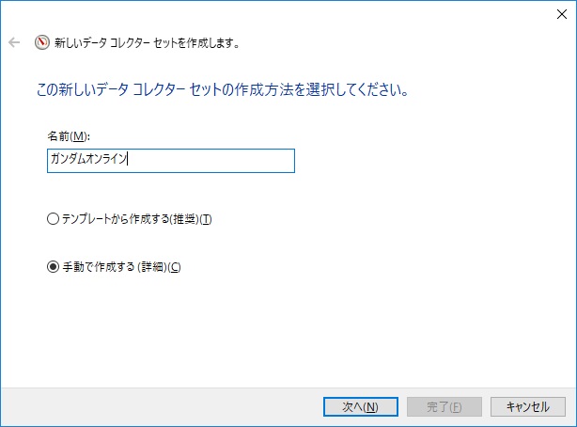Click the blue heading about 作成方法を選択
Viewport: 577px width, 427px height.
221,91
